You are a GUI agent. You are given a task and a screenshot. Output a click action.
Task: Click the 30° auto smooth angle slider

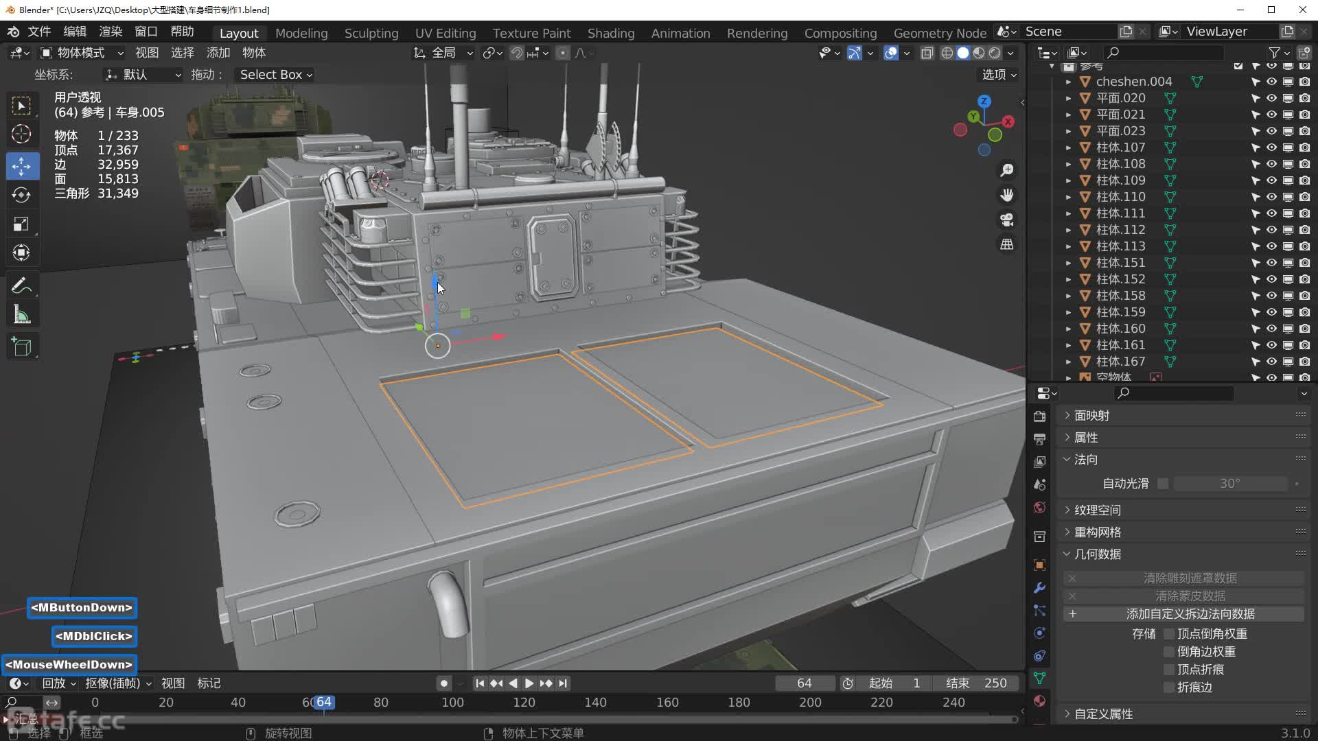click(1229, 484)
